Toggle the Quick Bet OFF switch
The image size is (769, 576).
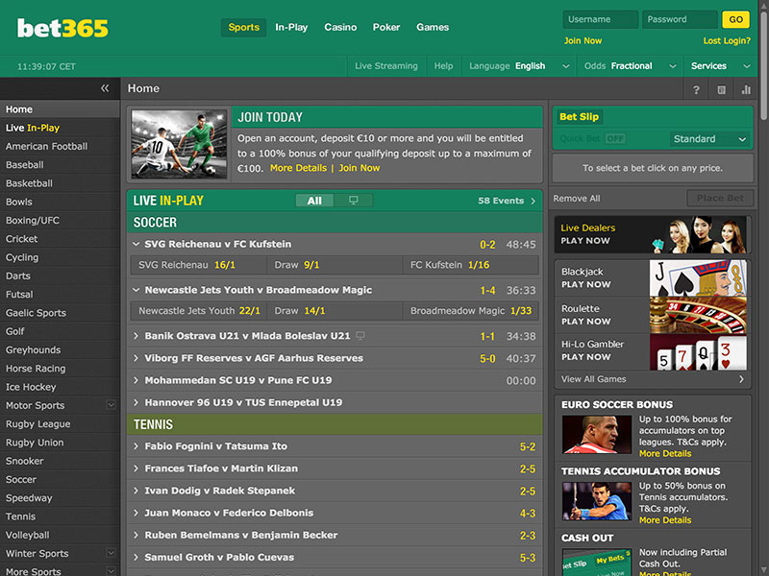click(615, 138)
